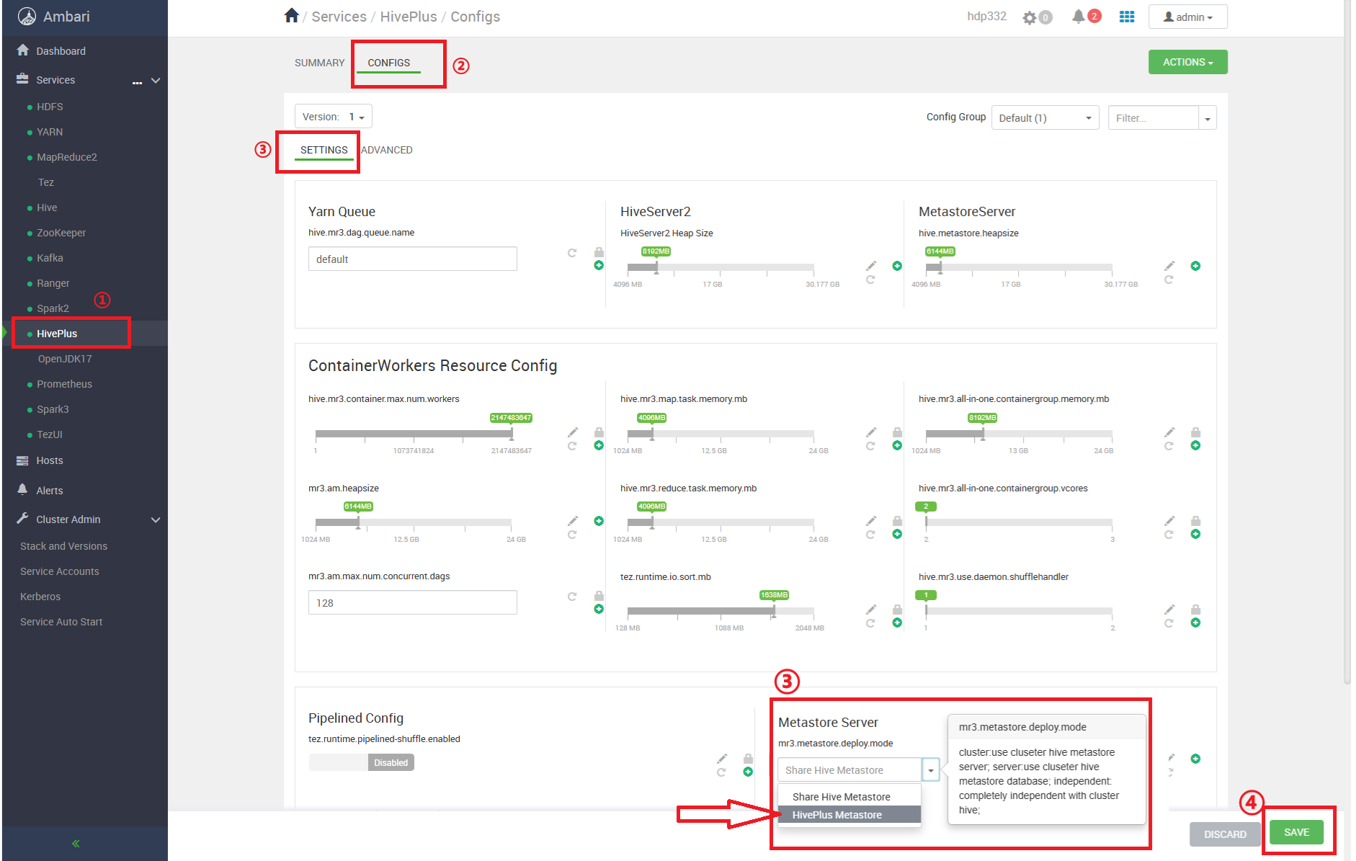Toggle tez.runtime.pipelined-shuffle.enabled Disabled switch

point(362,762)
